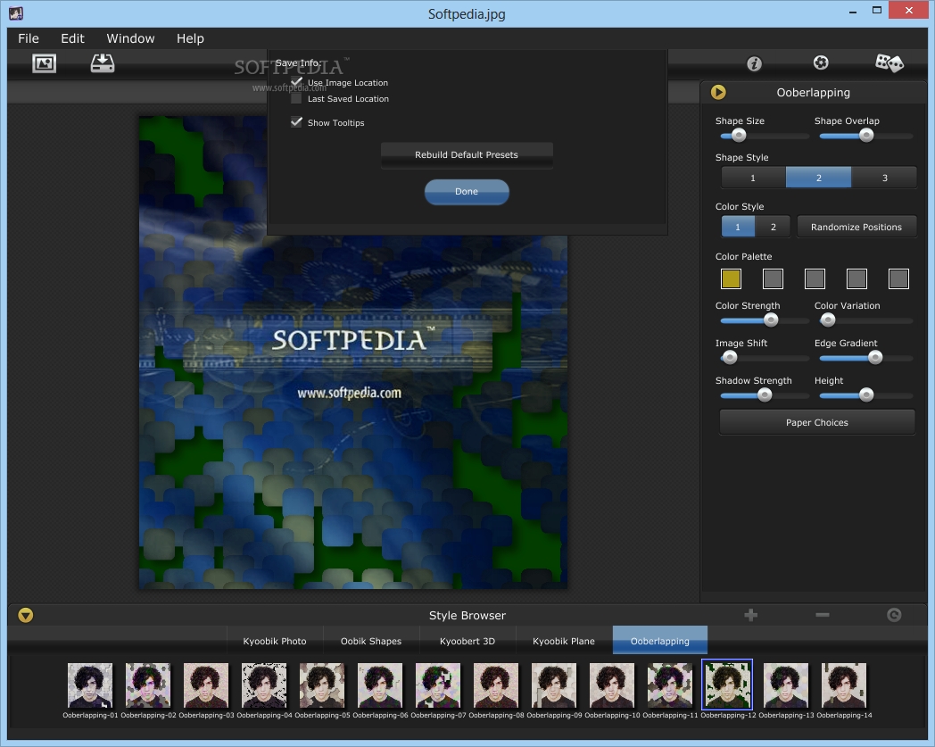Enable Last Saved Location checkbox
This screenshot has width=935, height=747.
(x=296, y=98)
